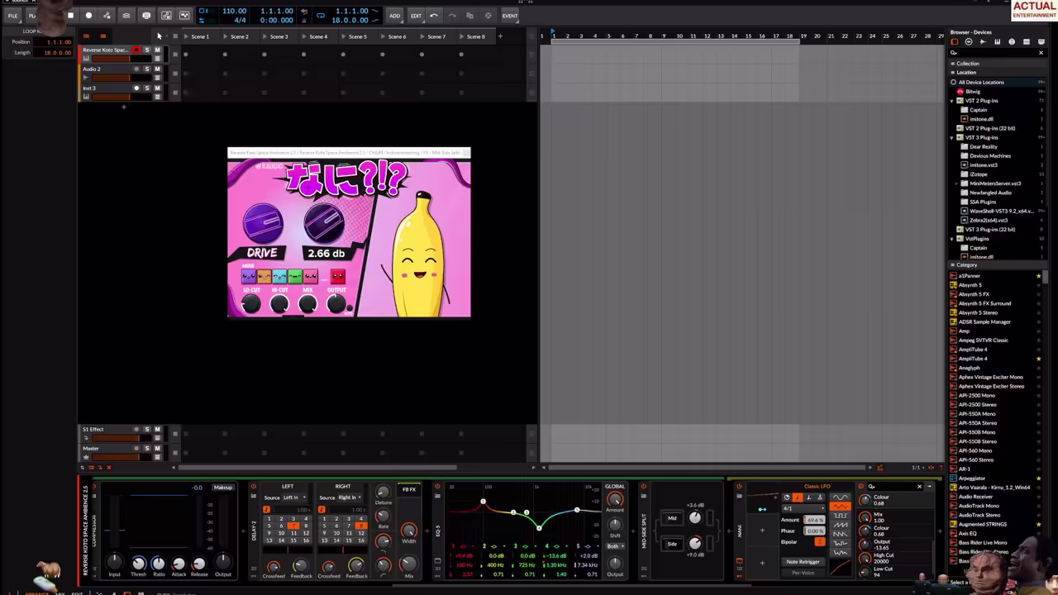Select Arpeggiator in category list

coord(972,478)
